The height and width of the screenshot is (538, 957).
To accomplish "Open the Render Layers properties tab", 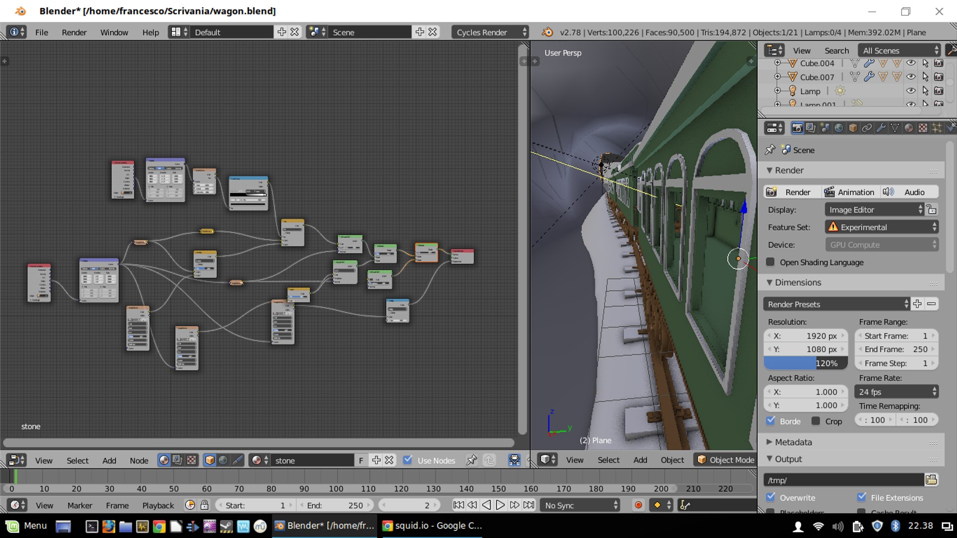I will click(x=811, y=128).
